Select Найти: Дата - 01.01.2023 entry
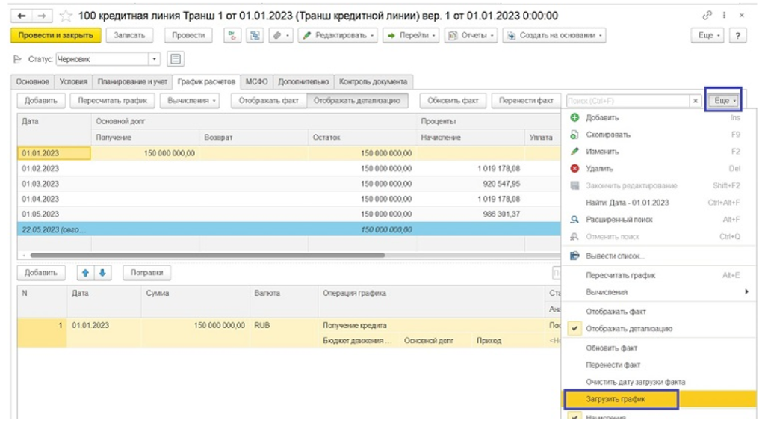Viewport: 765px width, 429px height. 627,203
